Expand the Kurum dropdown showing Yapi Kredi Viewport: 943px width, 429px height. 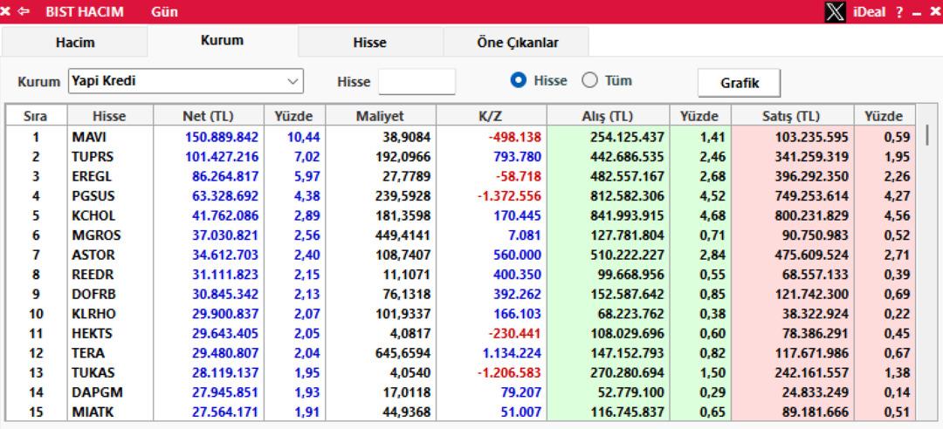pos(186,81)
